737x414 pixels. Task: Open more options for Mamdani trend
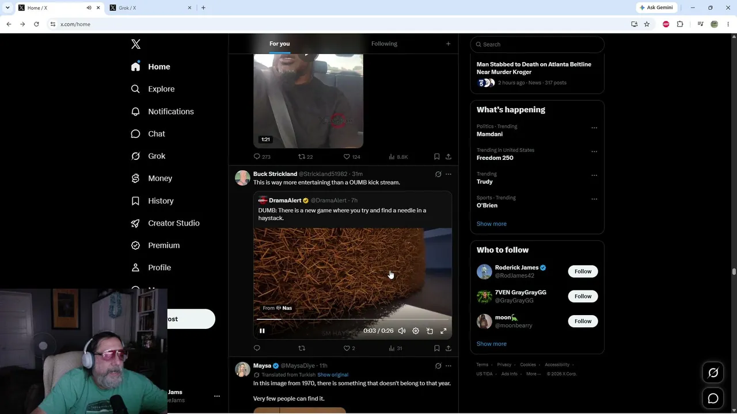coord(594,128)
